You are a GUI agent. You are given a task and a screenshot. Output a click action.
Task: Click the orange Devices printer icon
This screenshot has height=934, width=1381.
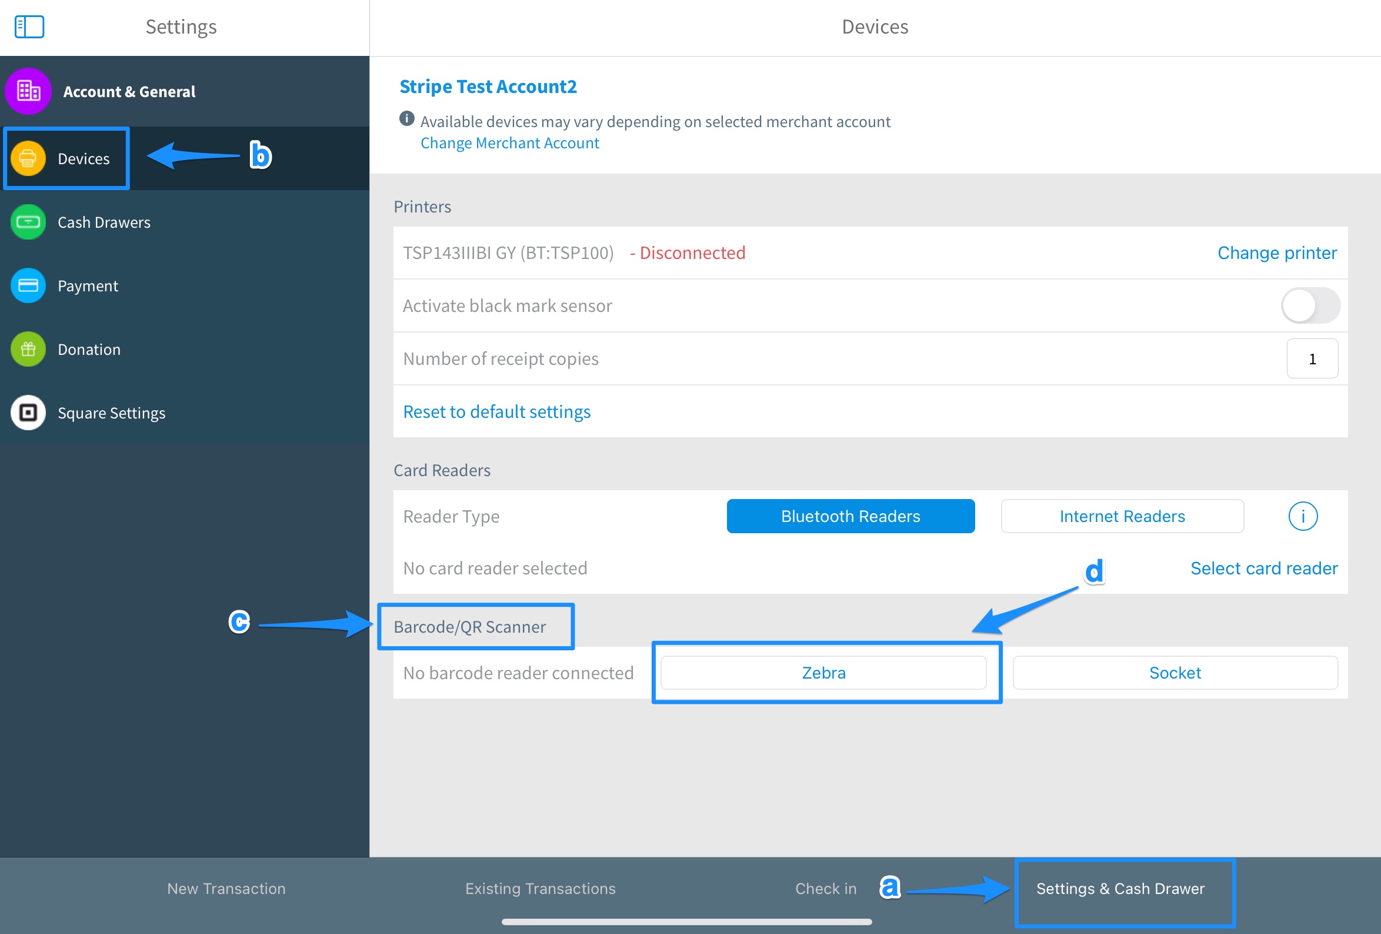click(x=28, y=158)
